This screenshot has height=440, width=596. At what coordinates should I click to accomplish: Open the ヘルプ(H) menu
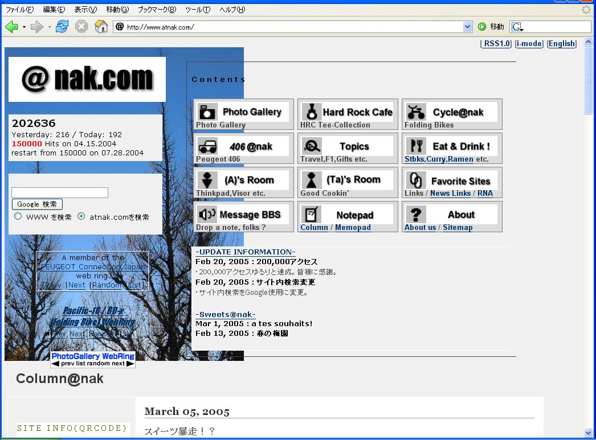click(232, 10)
